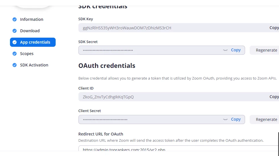Show Client Secret using the eye icon

[225, 119]
